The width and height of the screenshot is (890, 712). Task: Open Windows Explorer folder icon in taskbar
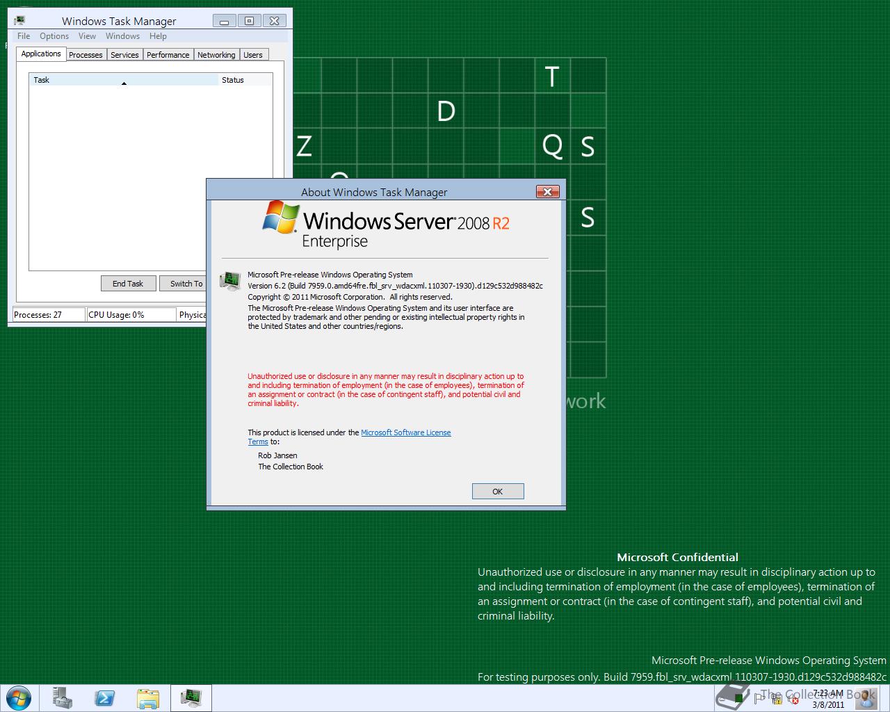click(x=148, y=697)
